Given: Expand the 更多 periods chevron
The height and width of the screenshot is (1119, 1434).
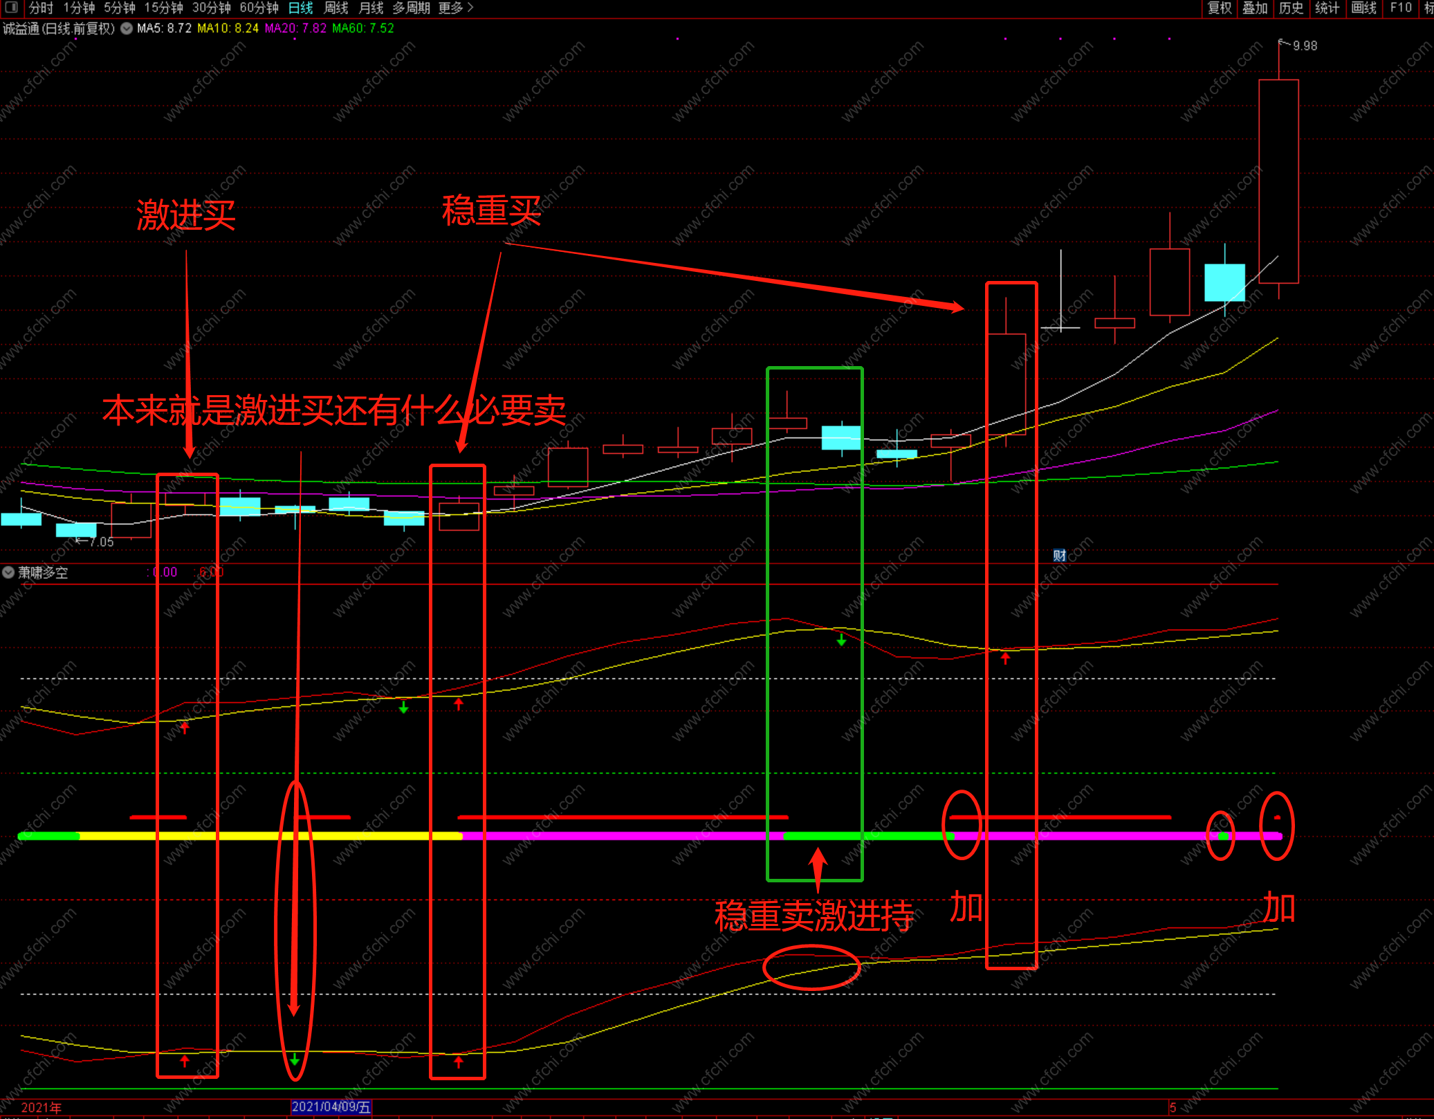Looking at the screenshot, I should [470, 8].
